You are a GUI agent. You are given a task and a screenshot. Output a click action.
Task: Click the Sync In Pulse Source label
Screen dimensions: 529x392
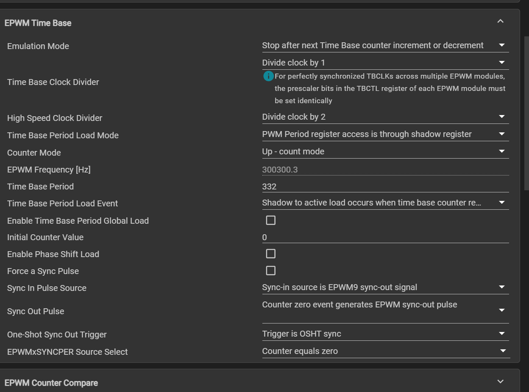click(47, 288)
